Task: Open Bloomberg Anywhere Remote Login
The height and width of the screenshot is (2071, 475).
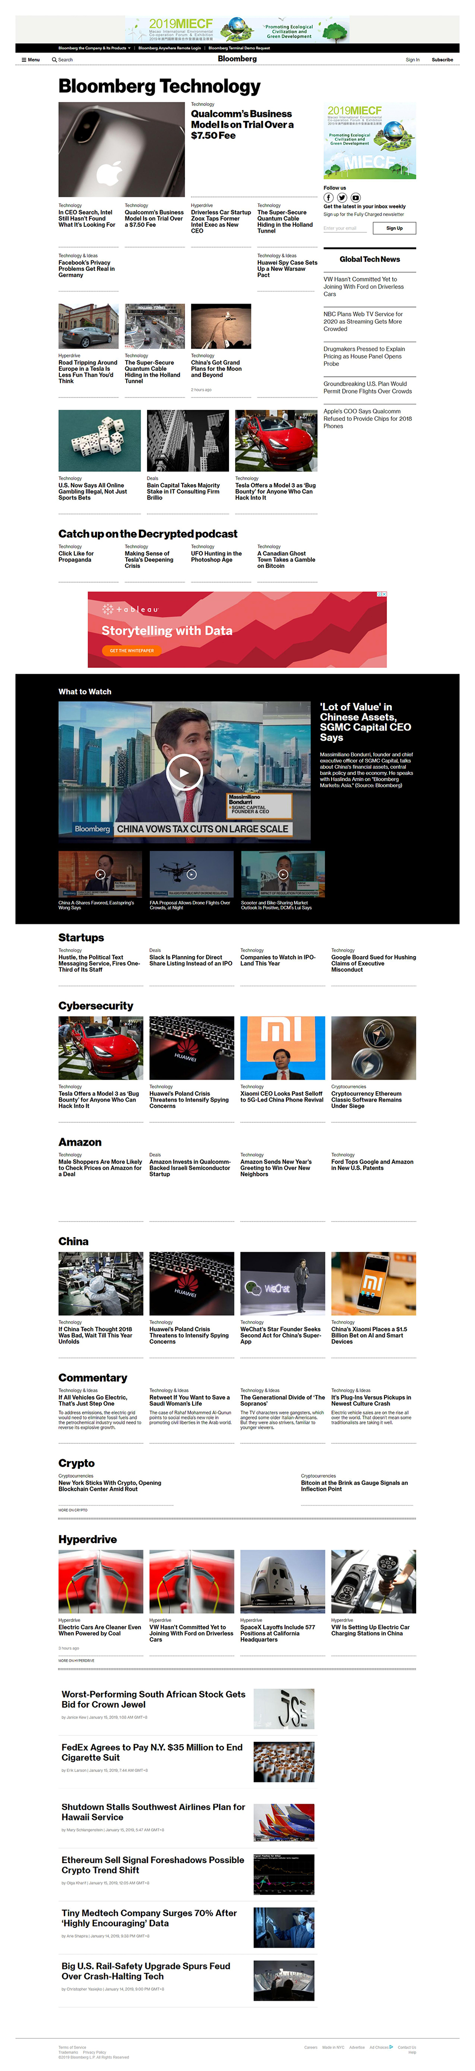Action: 170,48
